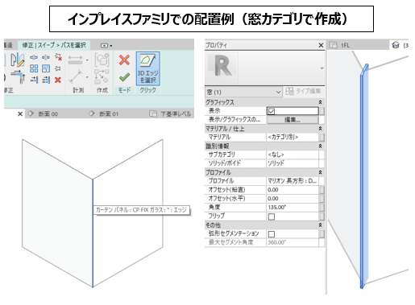Close the current view tab

20,114
